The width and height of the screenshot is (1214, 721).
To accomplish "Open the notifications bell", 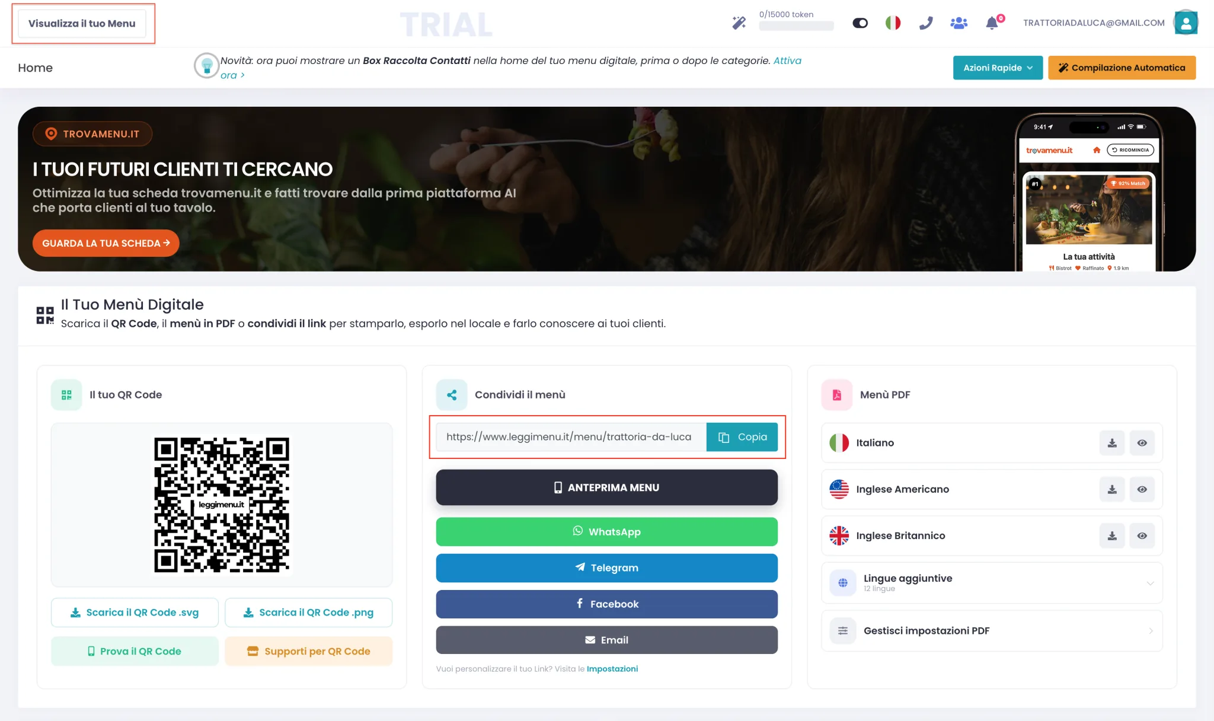I will [992, 23].
